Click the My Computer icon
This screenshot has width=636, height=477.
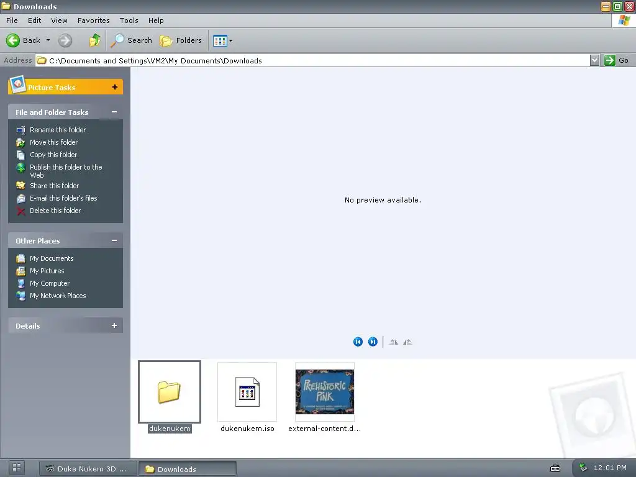[20, 283]
